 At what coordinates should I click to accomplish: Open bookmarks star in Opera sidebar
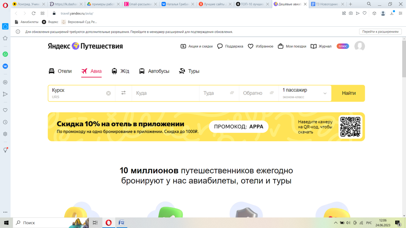[x=5, y=38]
